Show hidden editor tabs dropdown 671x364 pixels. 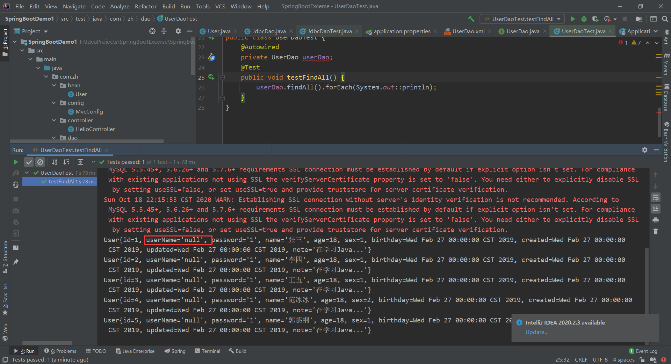tap(656, 31)
